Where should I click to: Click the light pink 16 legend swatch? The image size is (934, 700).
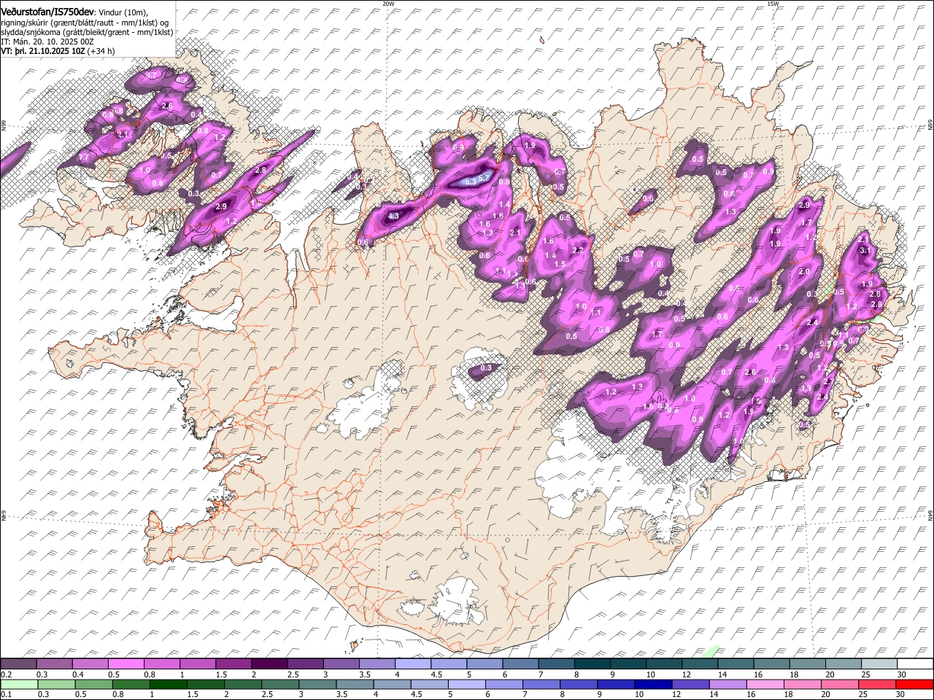pos(764,684)
